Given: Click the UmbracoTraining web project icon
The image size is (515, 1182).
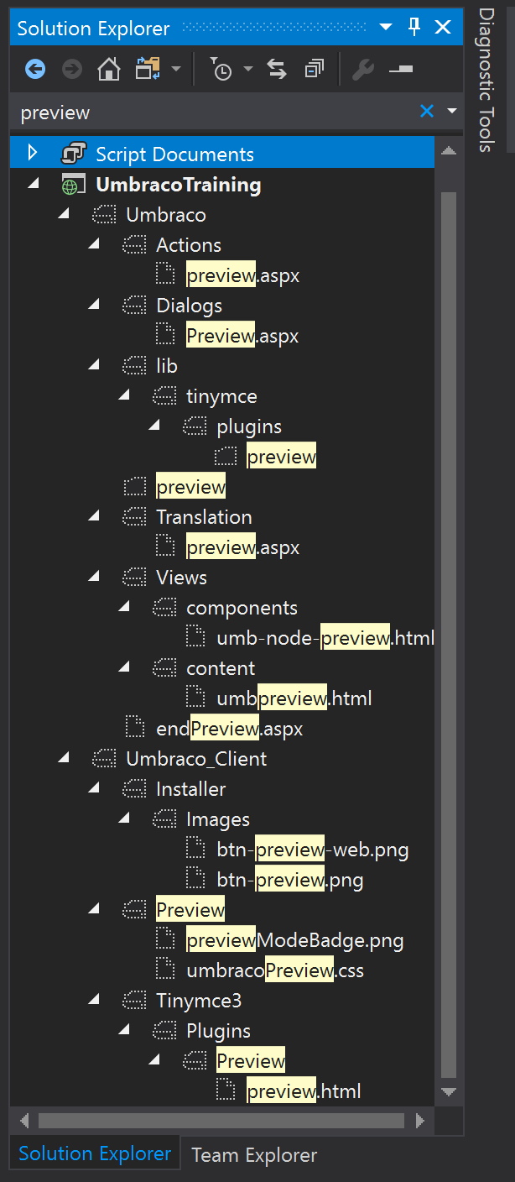Looking at the screenshot, I should pos(74,185).
